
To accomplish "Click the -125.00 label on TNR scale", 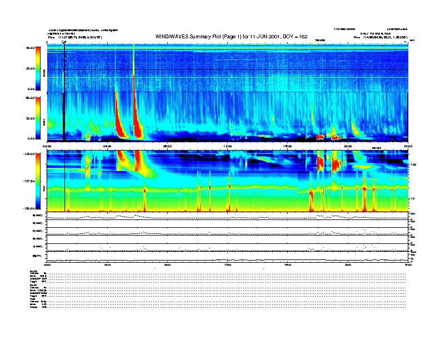I will (x=29, y=154).
